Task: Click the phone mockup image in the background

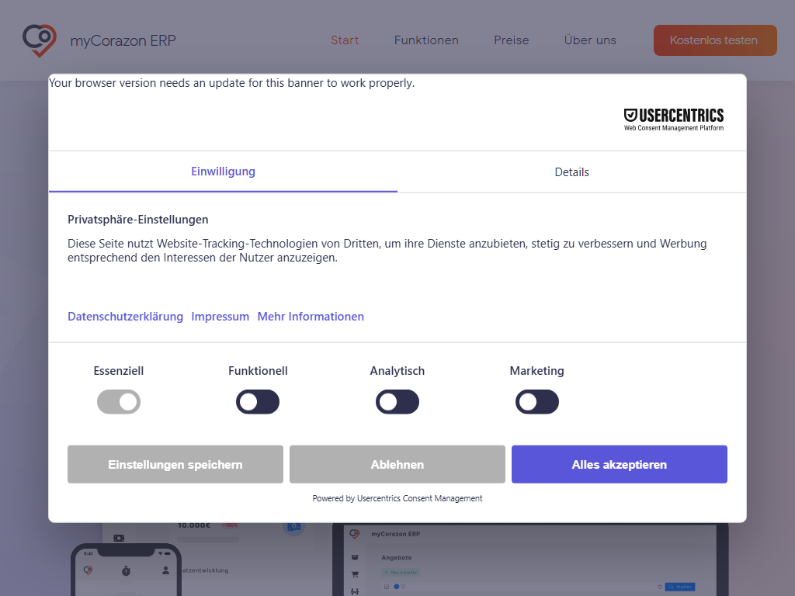Action: 127,570
